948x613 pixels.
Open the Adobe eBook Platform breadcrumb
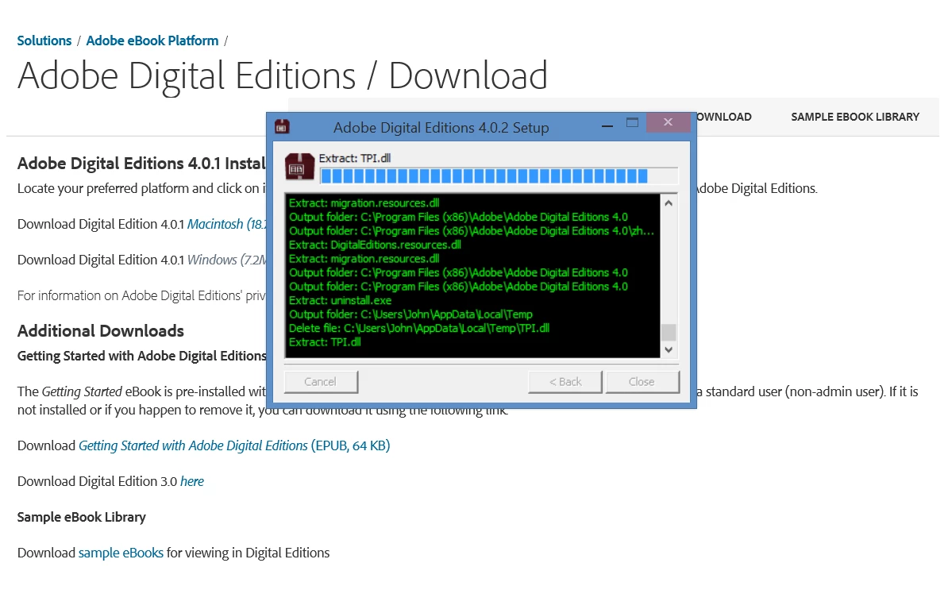(152, 40)
